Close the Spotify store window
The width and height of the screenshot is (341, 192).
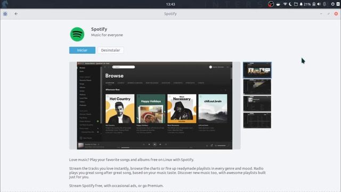click(336, 14)
